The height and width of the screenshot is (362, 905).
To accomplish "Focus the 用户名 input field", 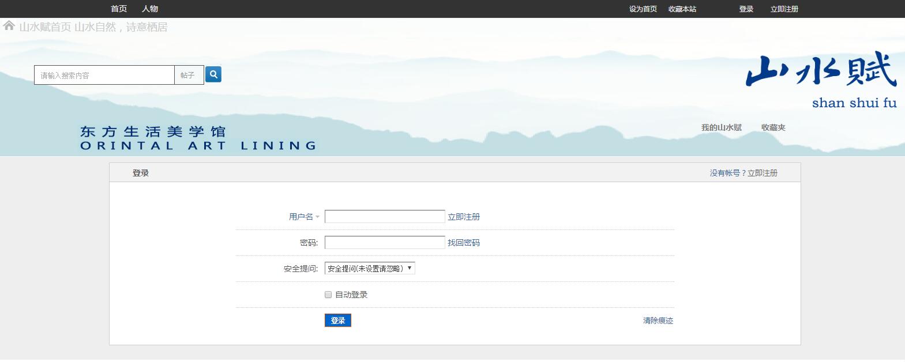I will [385, 217].
